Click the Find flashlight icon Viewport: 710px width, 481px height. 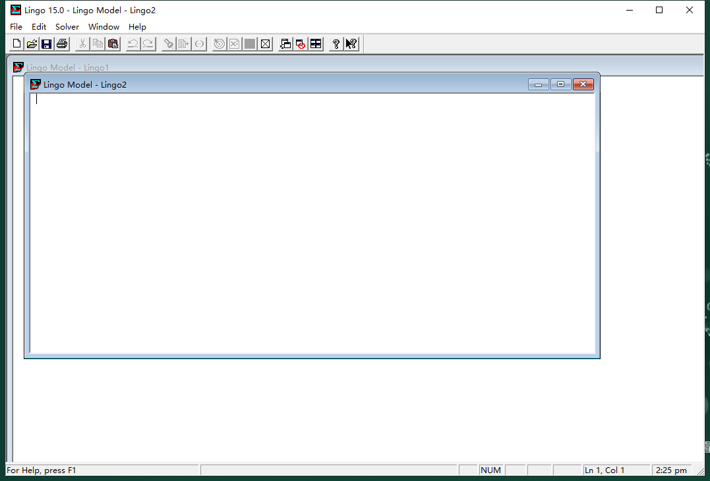[169, 44]
